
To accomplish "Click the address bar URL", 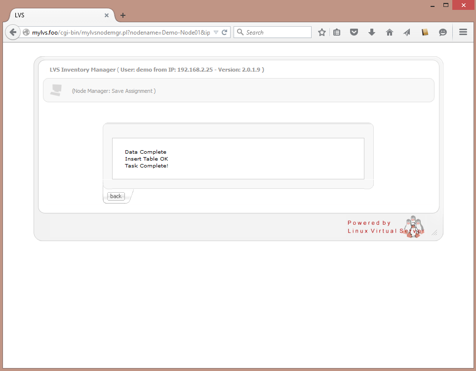I will click(x=121, y=32).
